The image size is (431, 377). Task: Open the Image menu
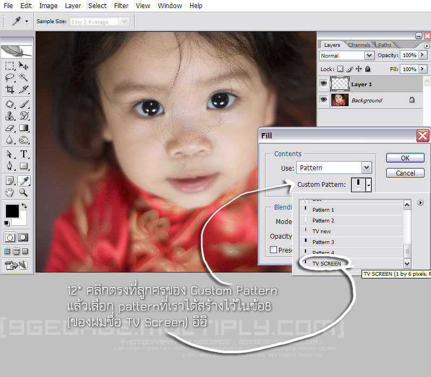click(48, 6)
